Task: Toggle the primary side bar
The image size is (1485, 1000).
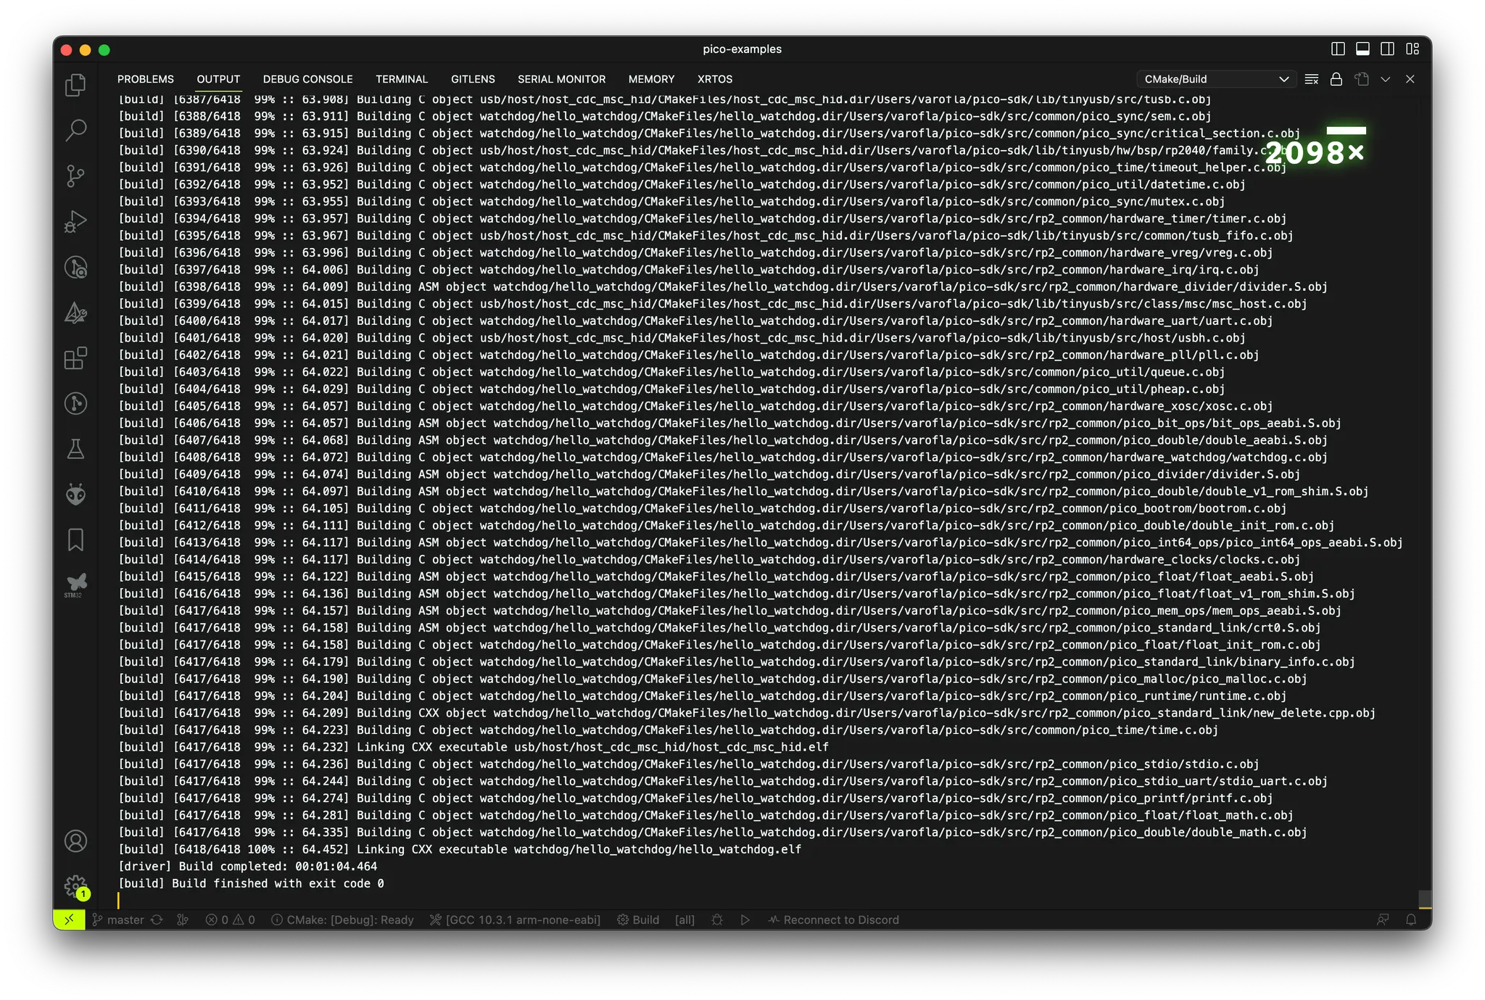Action: click(1338, 49)
